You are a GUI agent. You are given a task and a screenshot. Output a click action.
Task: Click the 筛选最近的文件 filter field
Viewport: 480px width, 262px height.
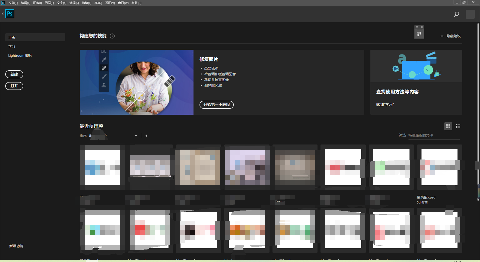coord(434,135)
